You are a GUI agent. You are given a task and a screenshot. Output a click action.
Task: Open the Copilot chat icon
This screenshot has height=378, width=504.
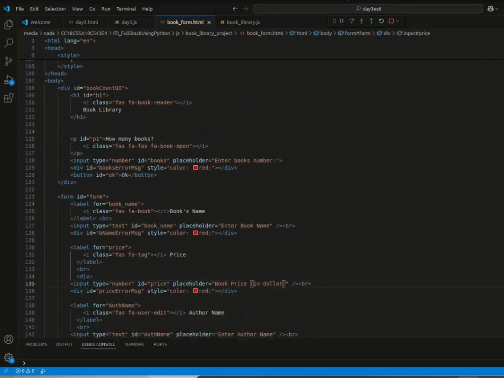coord(490,9)
